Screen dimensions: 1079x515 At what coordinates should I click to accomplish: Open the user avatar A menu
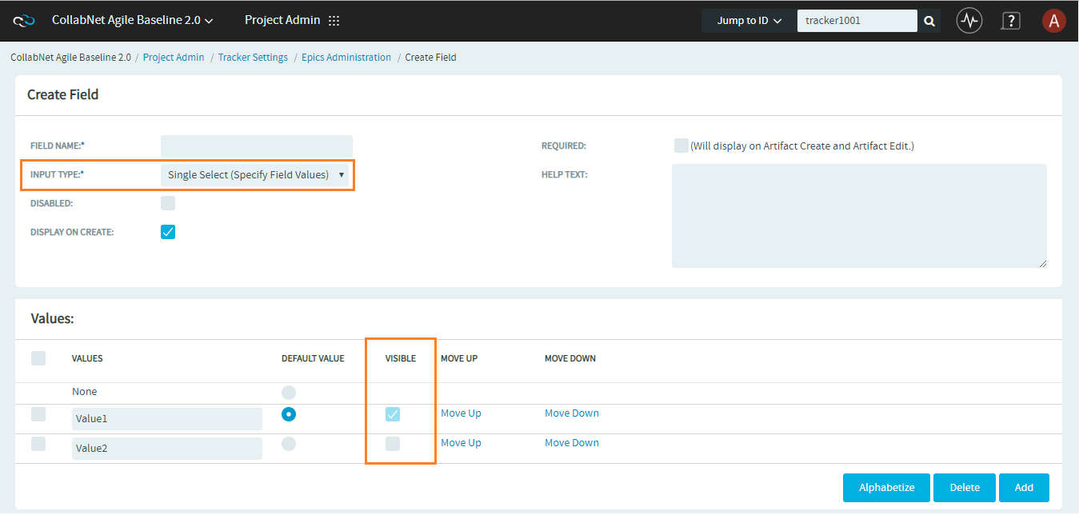point(1054,21)
